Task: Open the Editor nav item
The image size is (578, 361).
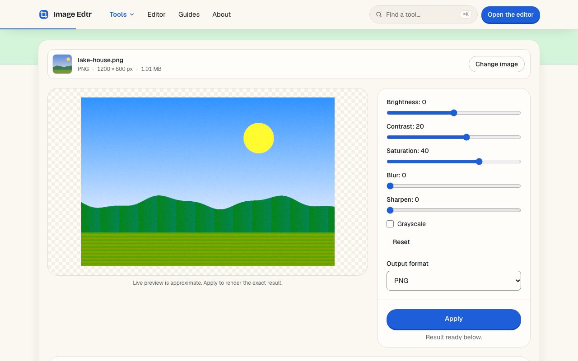Action: pos(157,14)
